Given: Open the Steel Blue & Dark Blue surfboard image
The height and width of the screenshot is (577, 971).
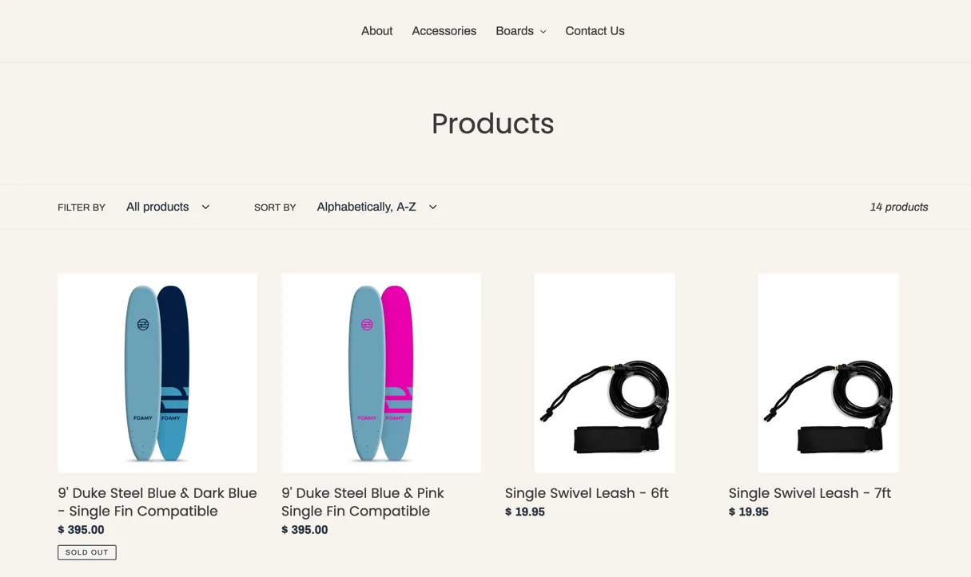Looking at the screenshot, I should click(x=157, y=373).
